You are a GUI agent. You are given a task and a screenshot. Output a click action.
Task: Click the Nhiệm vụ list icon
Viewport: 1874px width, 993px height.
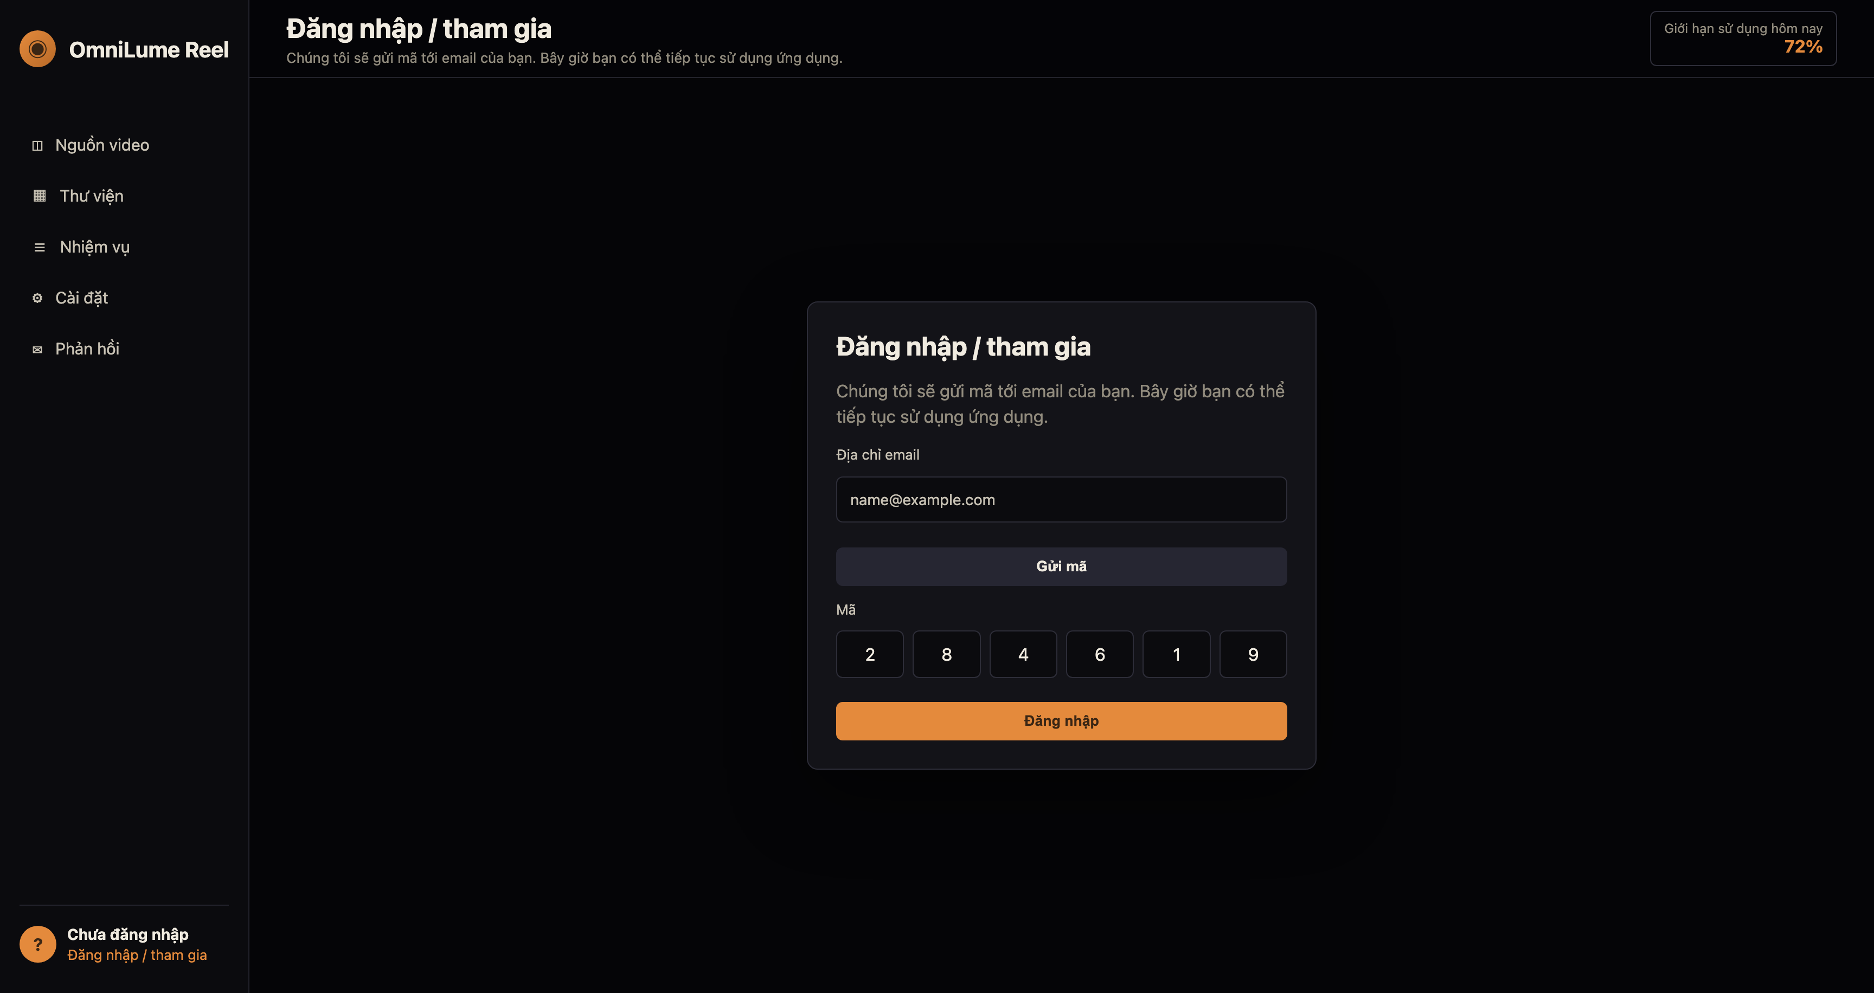40,247
